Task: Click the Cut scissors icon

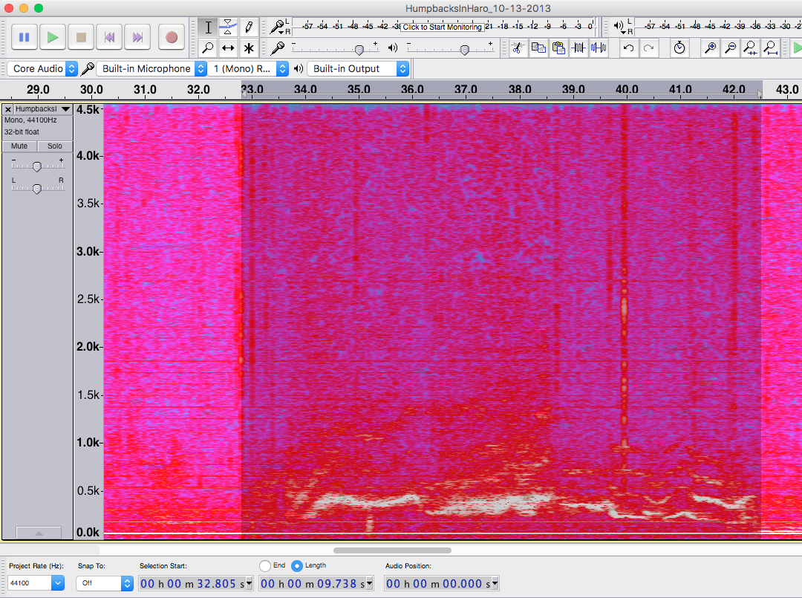Action: coord(518,48)
